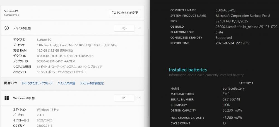Select the product ID 00330-63231-84101-AAOEM

56,61
